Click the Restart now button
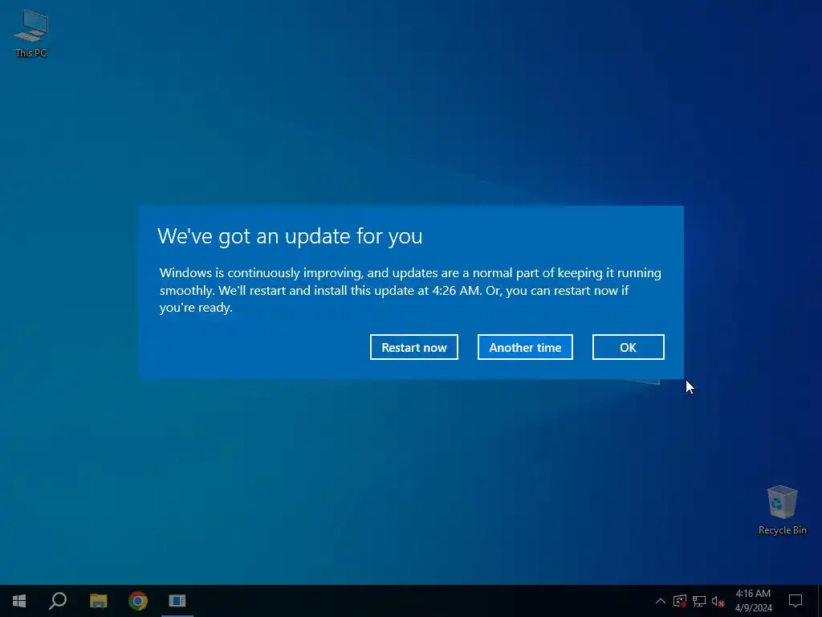 [x=413, y=347]
